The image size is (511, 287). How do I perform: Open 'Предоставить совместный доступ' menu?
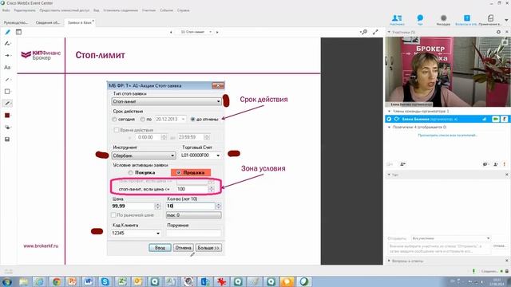[64, 10]
